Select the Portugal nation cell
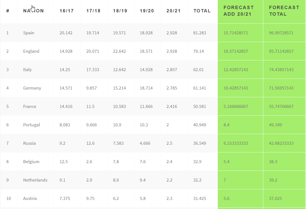This screenshot has width=306, height=209. [x=31, y=125]
